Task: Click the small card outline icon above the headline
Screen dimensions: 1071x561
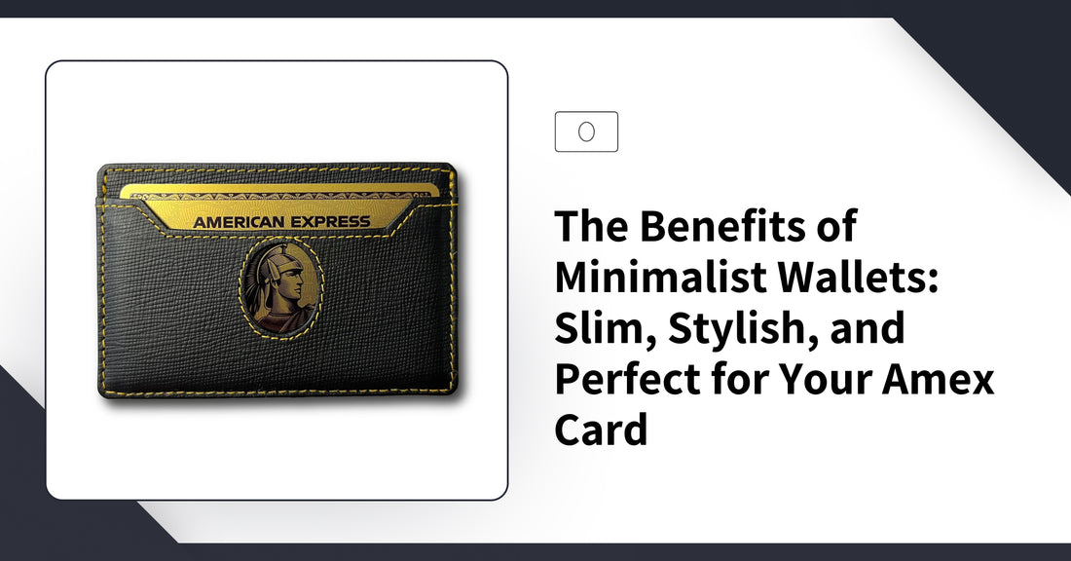Action: tap(586, 131)
